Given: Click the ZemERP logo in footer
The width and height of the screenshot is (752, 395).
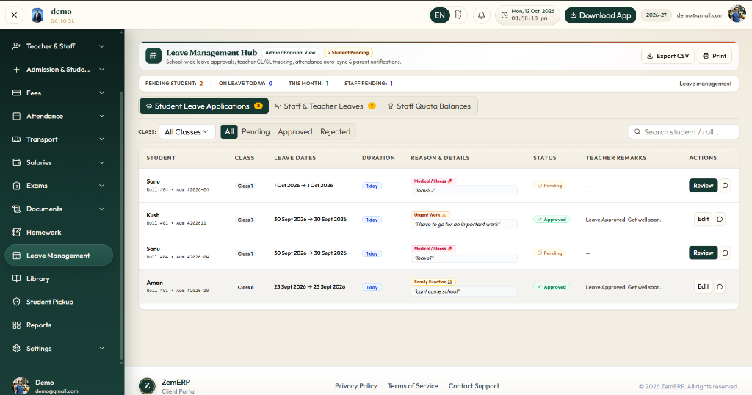Looking at the screenshot, I should pyautogui.click(x=147, y=386).
